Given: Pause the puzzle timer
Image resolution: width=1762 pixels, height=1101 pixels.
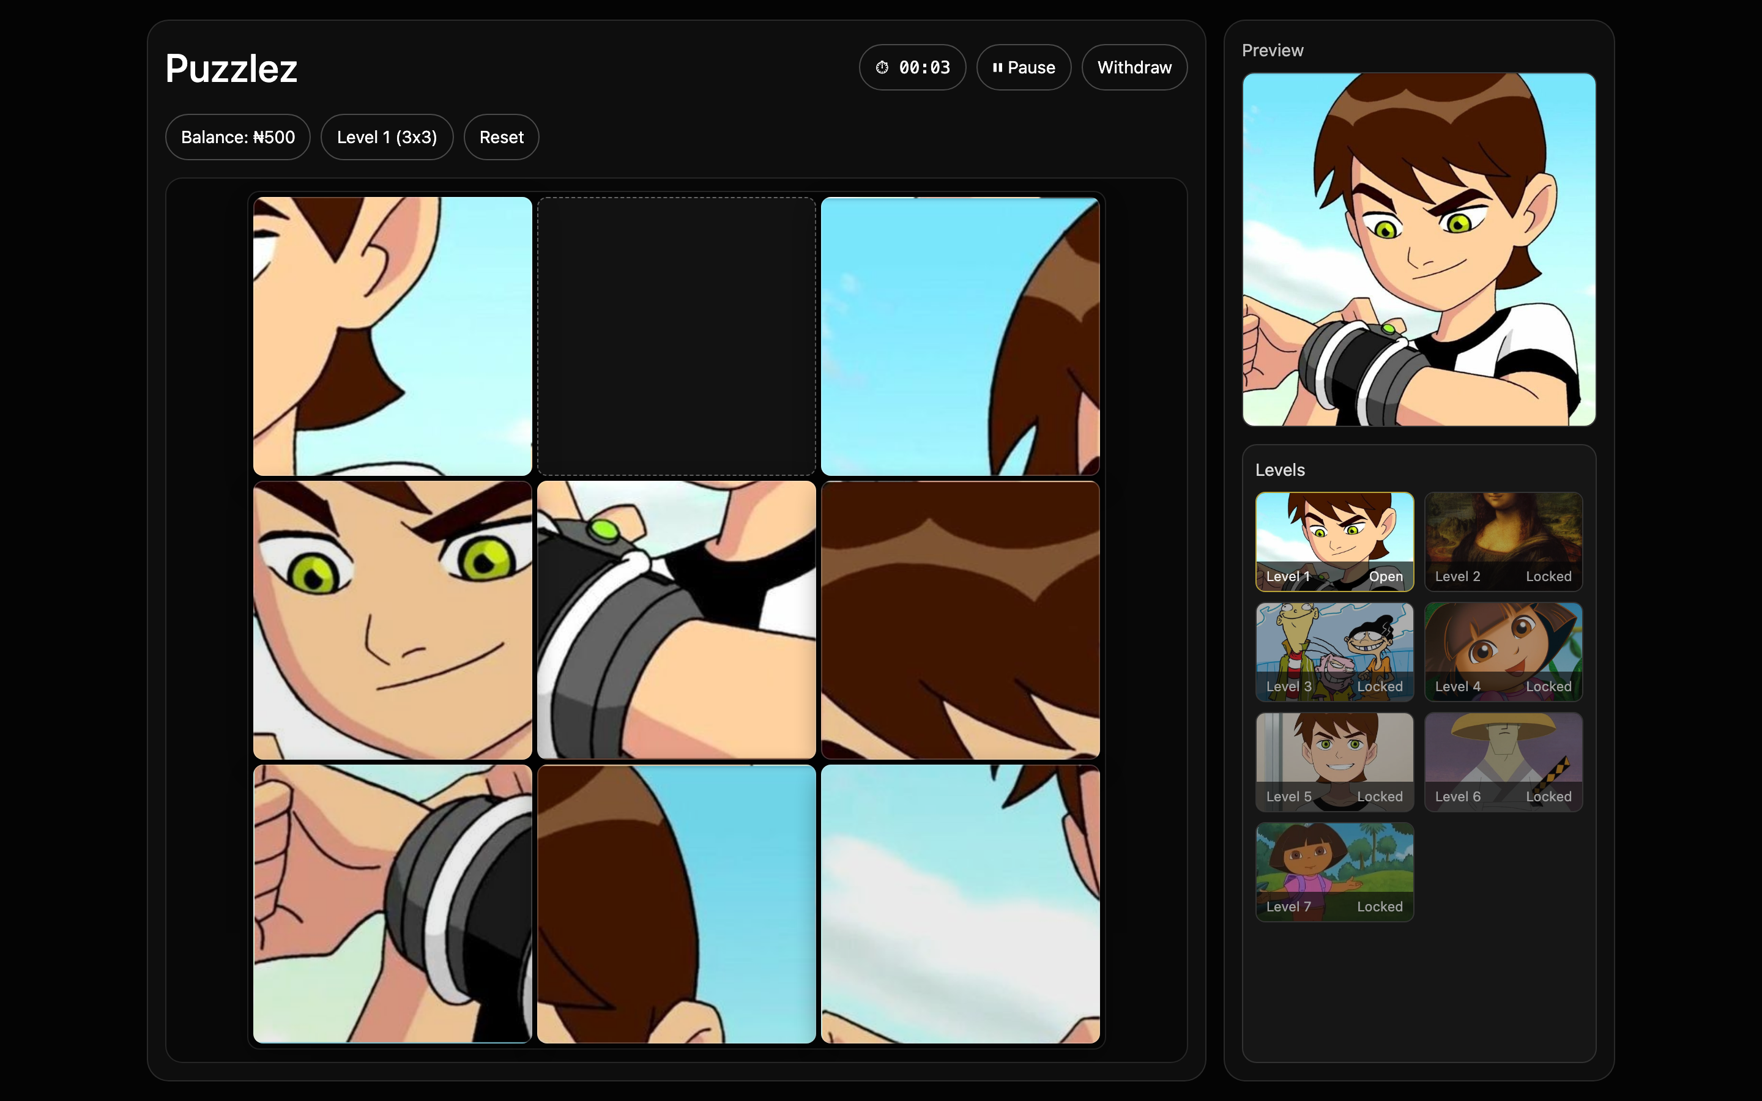Looking at the screenshot, I should [x=1024, y=68].
